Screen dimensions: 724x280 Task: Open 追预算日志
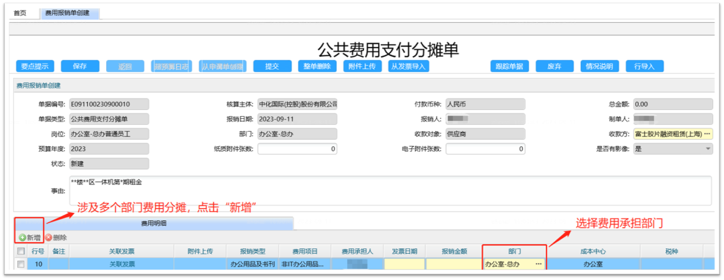[171, 66]
